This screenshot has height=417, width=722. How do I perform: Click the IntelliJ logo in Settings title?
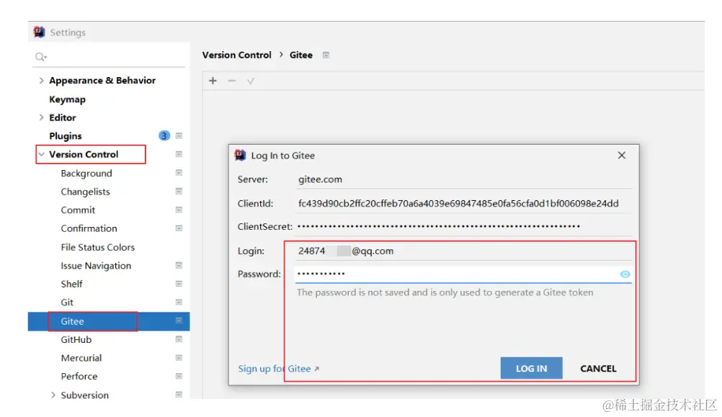(x=39, y=32)
